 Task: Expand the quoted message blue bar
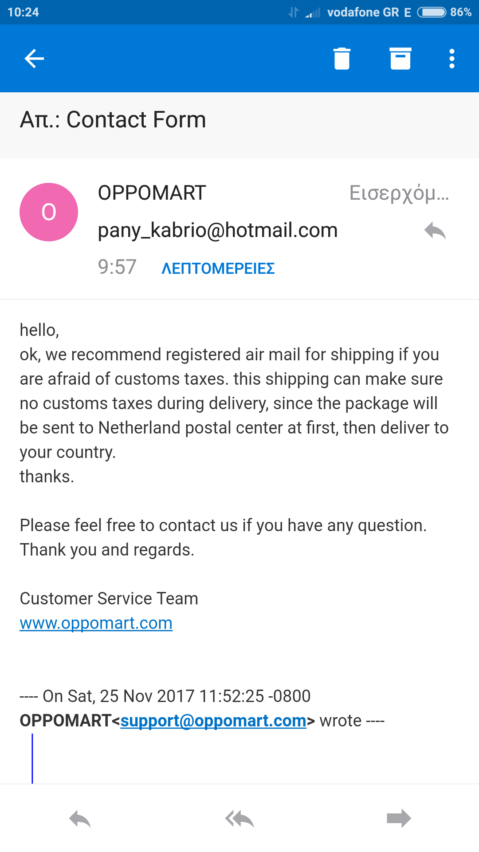point(32,758)
